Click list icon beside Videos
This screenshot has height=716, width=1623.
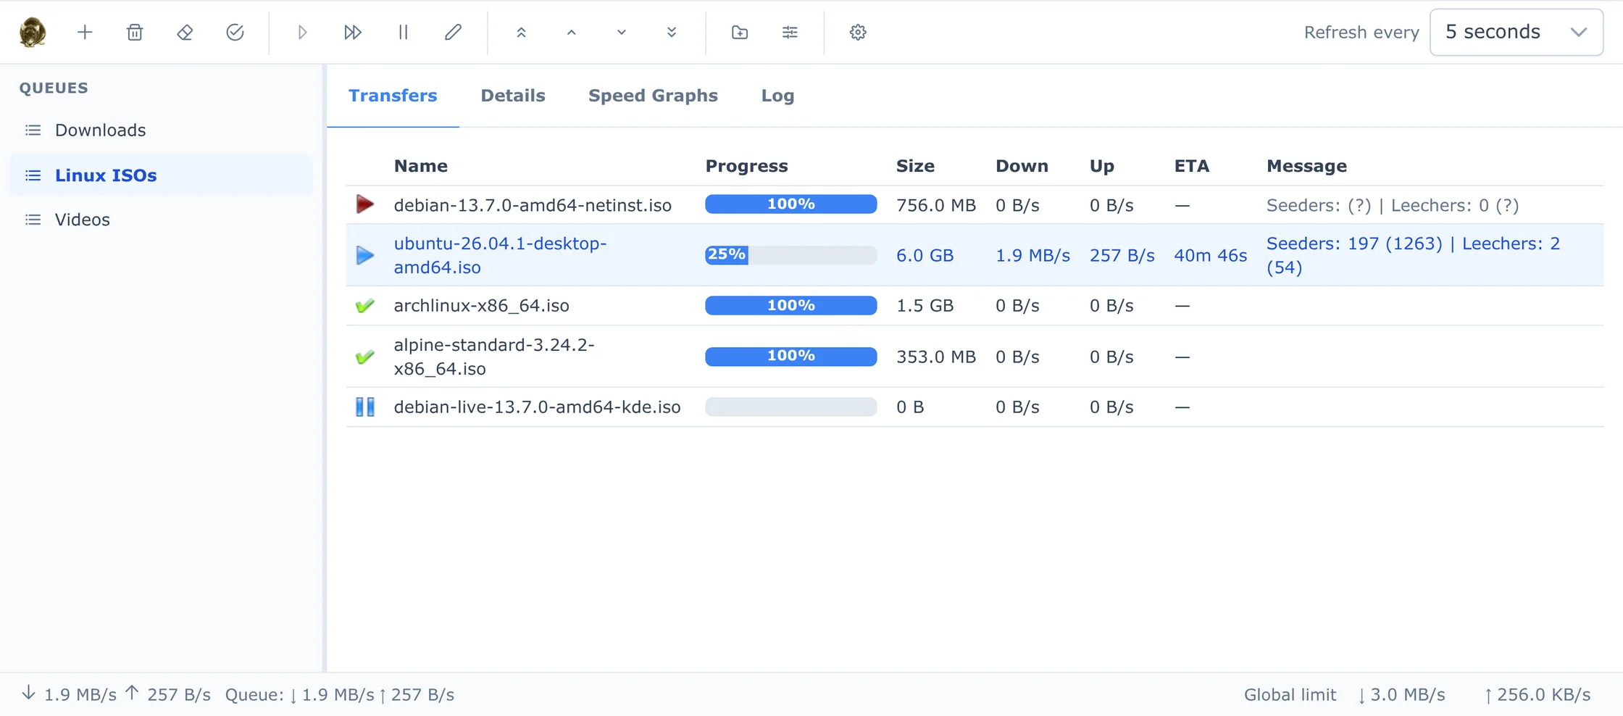coord(33,220)
